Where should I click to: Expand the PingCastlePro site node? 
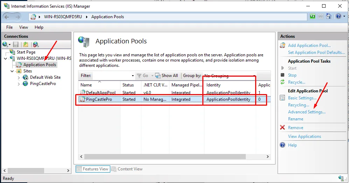click(19, 84)
